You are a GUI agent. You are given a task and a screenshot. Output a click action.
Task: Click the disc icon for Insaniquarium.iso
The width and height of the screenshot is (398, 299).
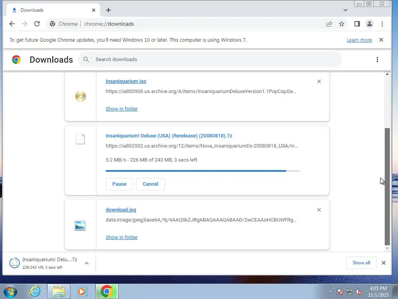[x=80, y=97]
